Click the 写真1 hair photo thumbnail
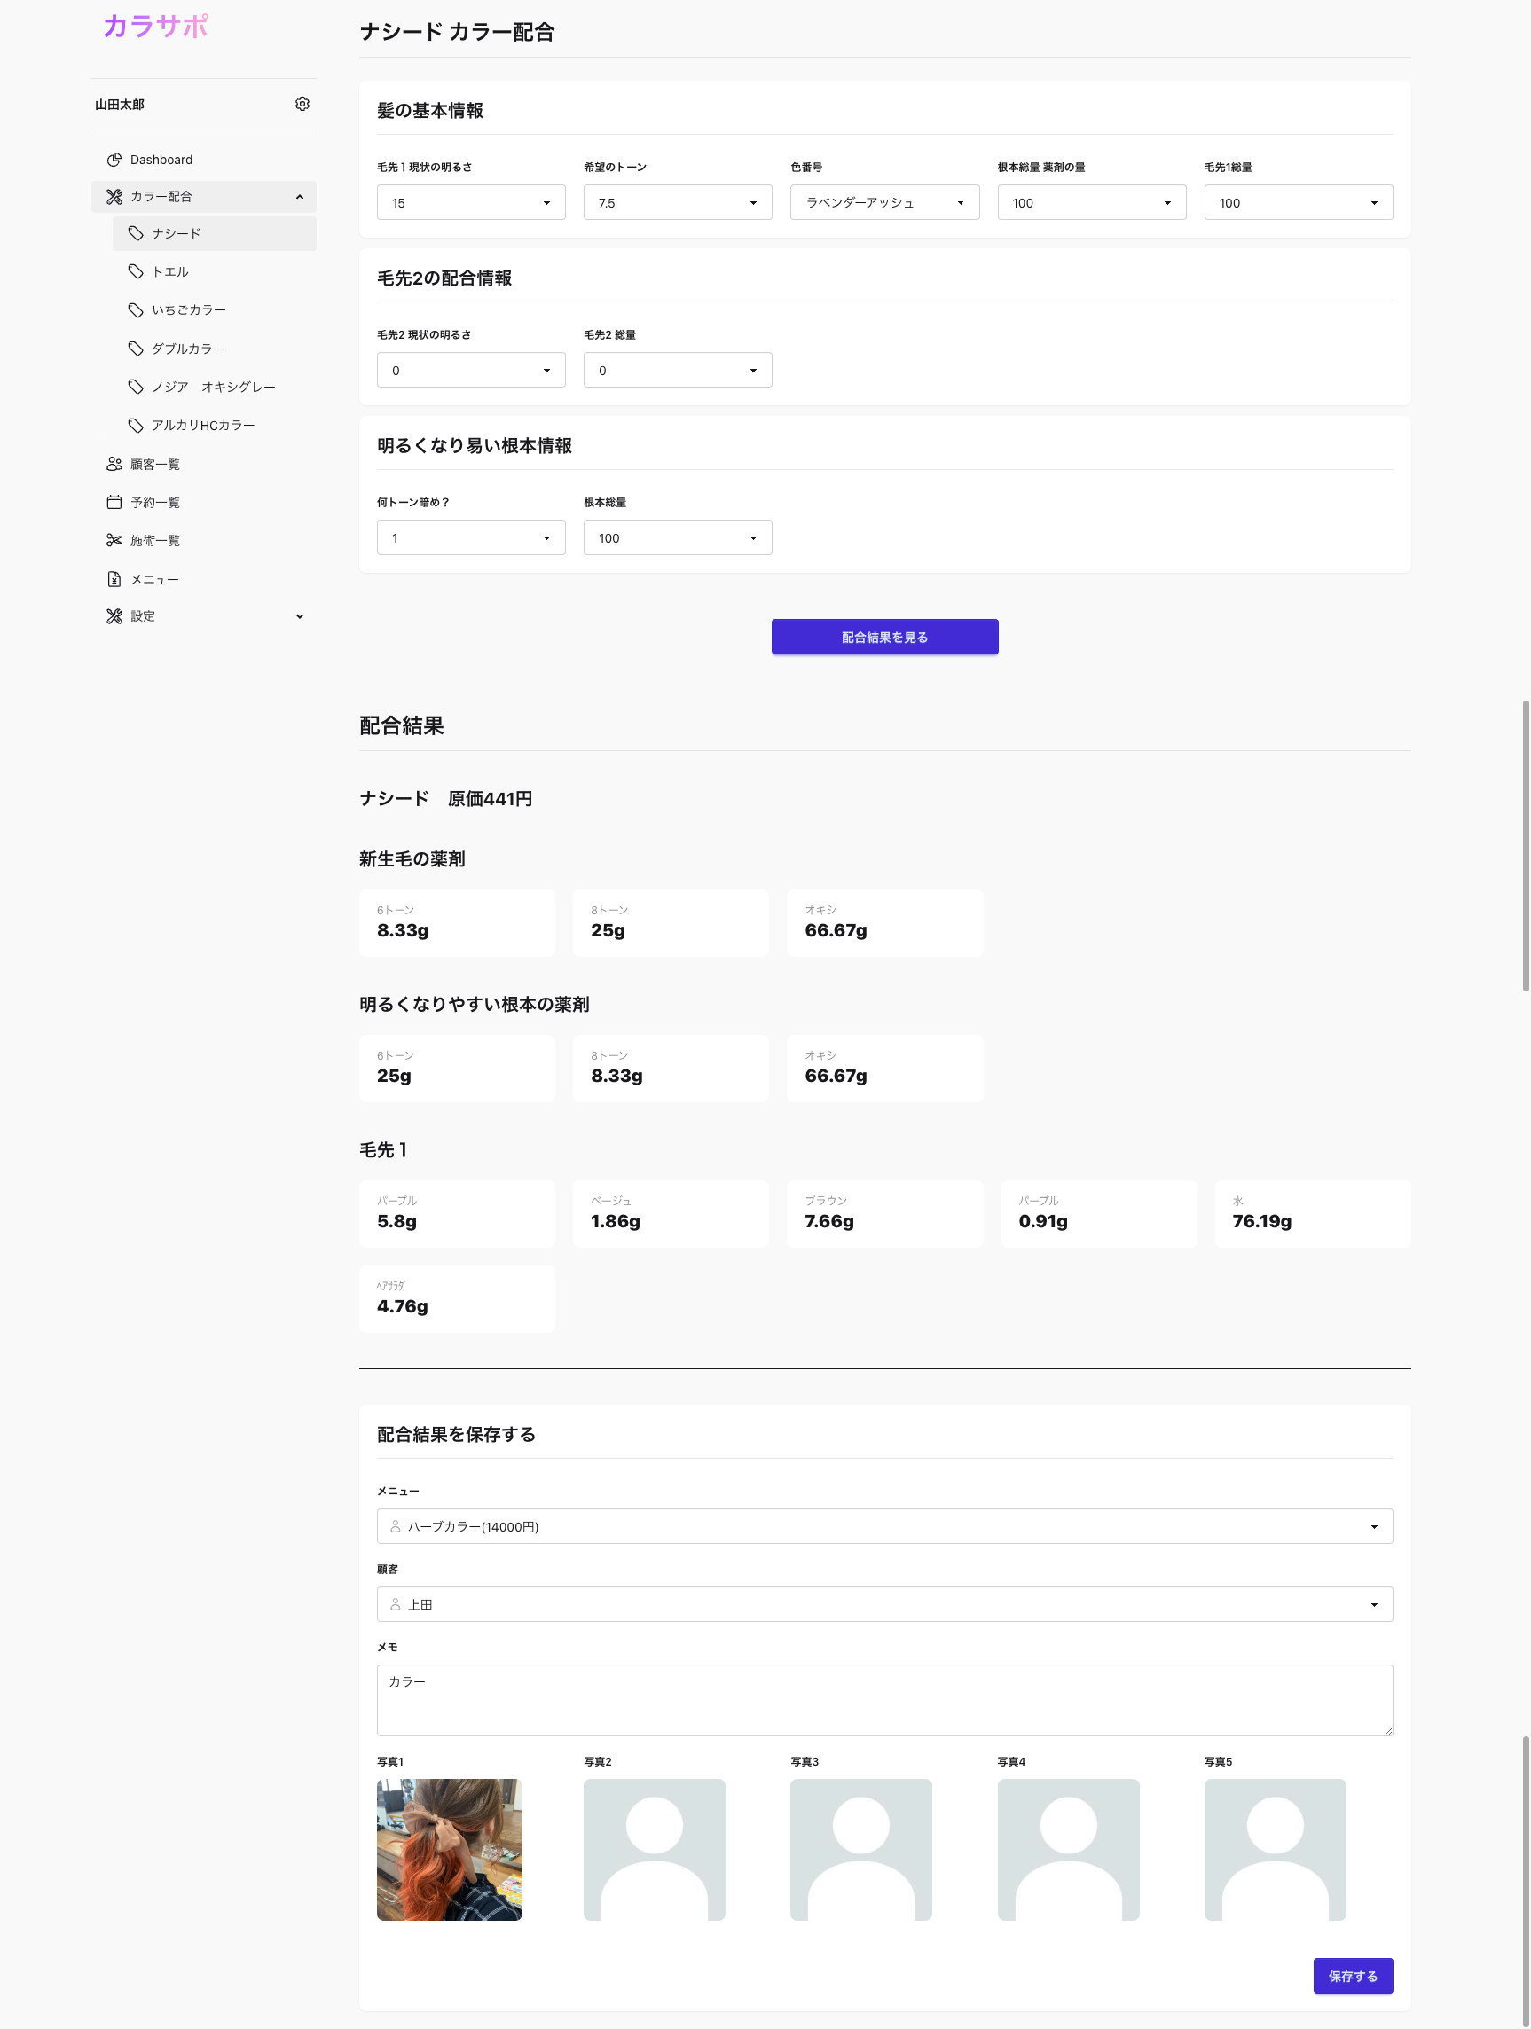 tap(450, 1849)
